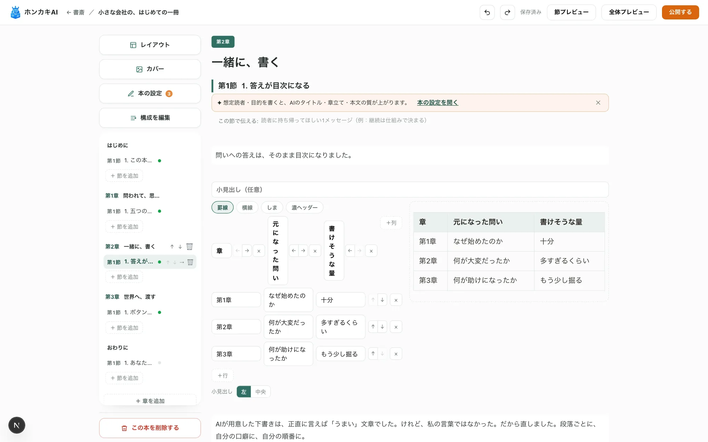Move the 元になった問い column left

click(x=294, y=251)
